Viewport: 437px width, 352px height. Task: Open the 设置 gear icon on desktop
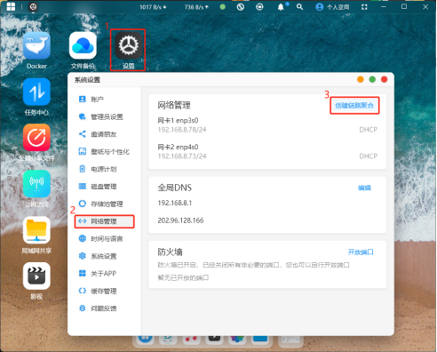pos(129,45)
